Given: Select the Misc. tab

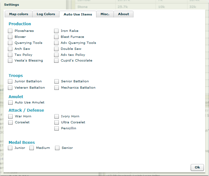Looking at the screenshot, I should pos(105,14).
